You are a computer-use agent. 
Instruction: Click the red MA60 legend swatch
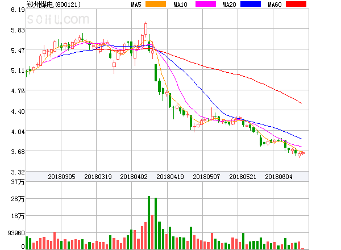296,4
